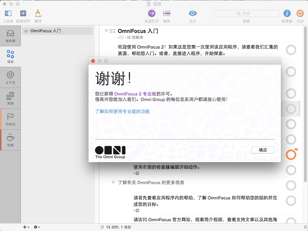The image size is (308, 231).
Task: Switch to the Inbox sidebar tab
Action: point(10,36)
